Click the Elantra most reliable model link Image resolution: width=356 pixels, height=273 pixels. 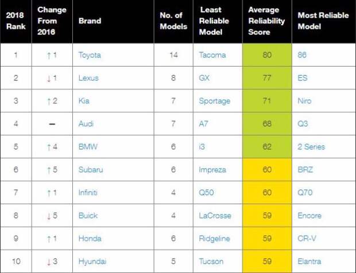[x=309, y=262]
